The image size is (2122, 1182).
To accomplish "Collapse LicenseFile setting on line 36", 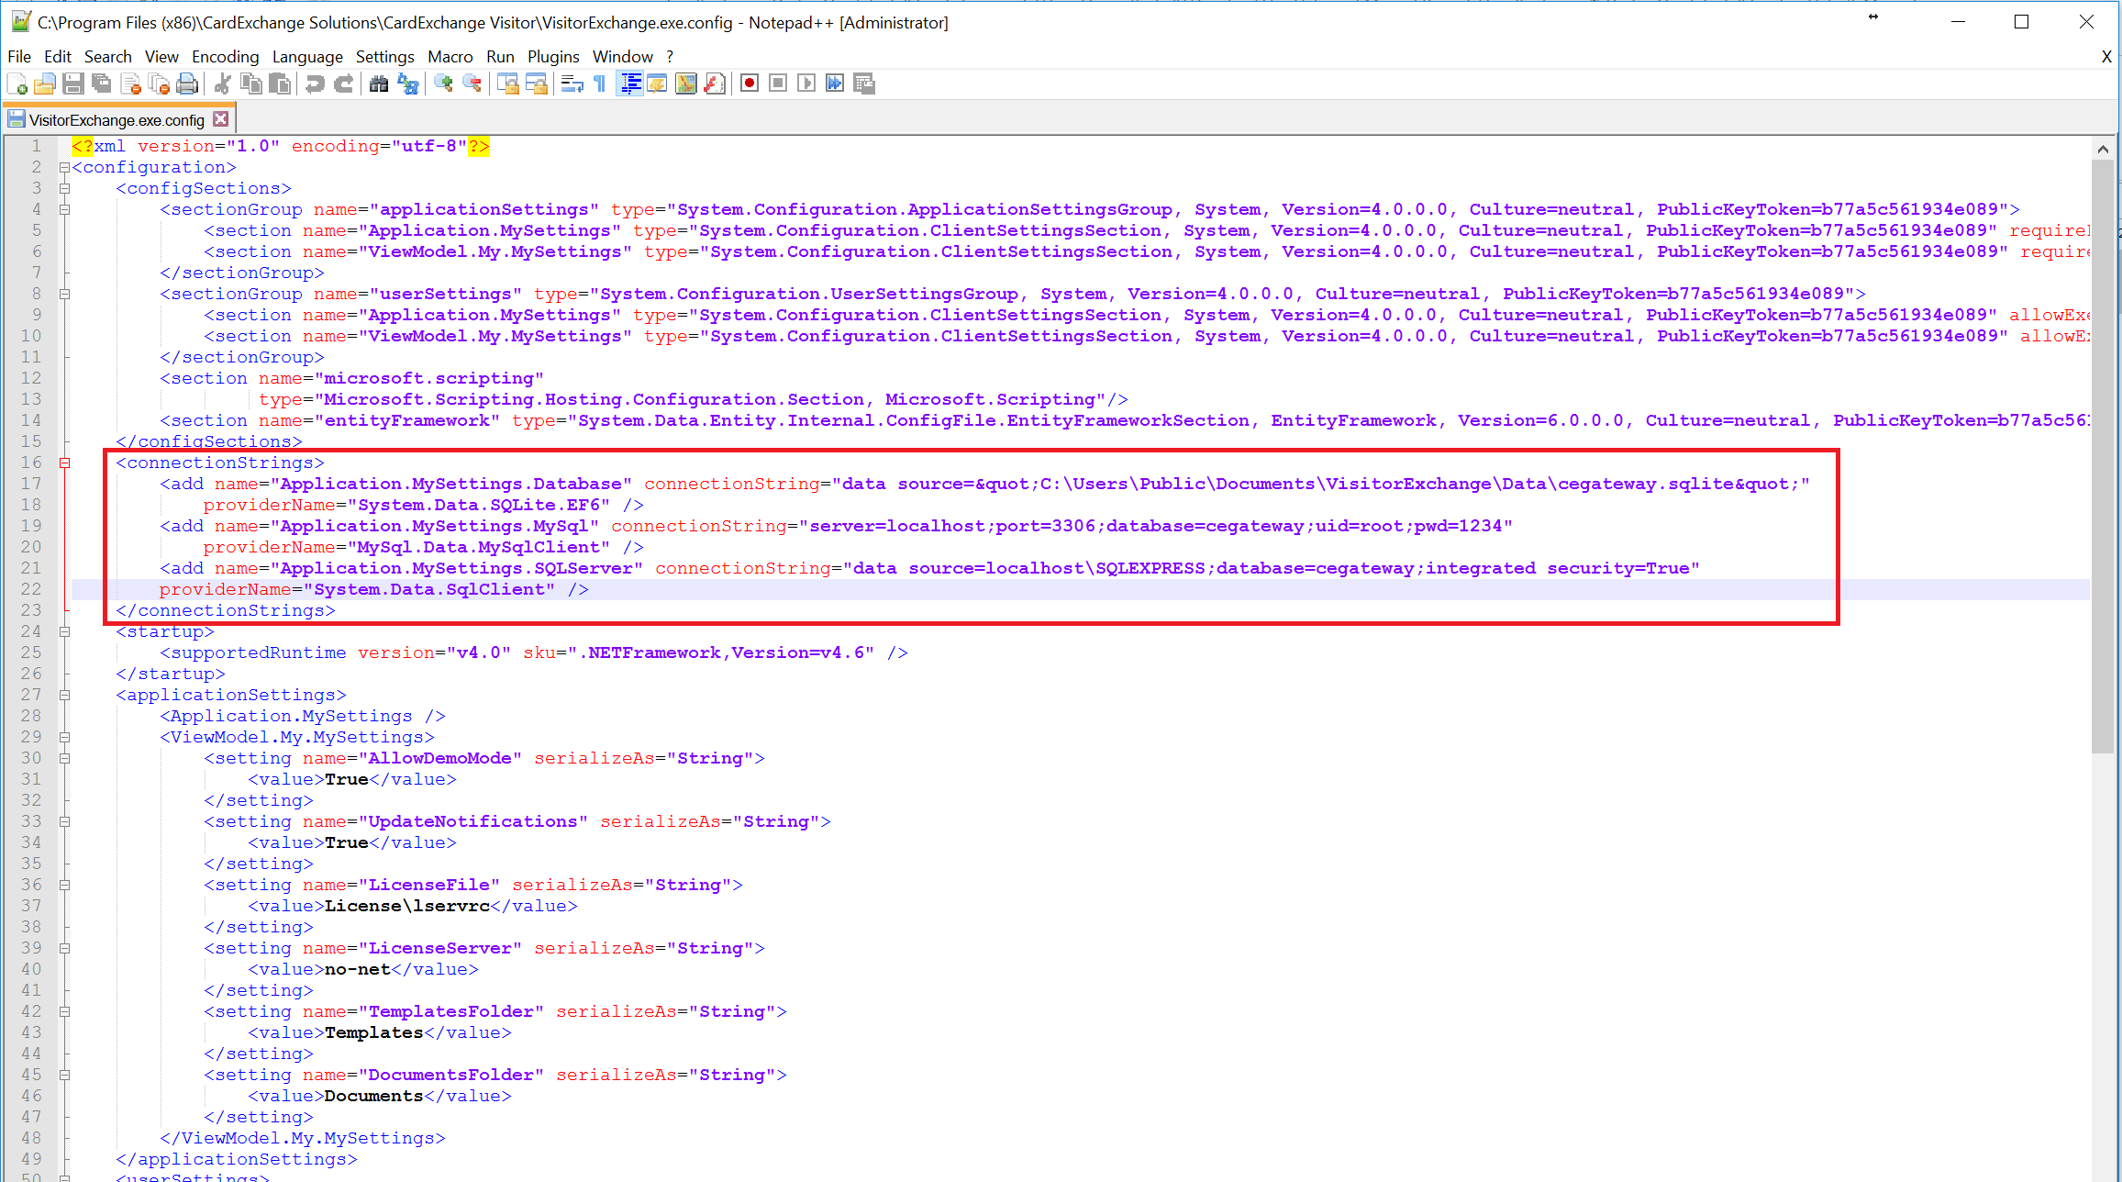I will tap(64, 886).
